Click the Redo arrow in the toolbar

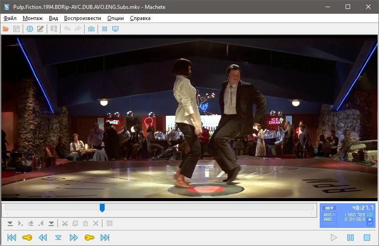(78, 29)
